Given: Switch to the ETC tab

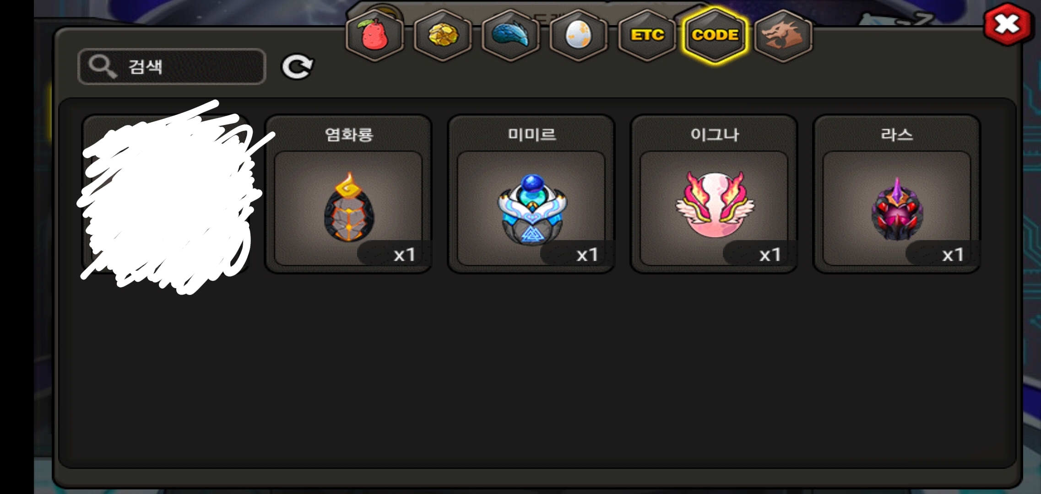Looking at the screenshot, I should [x=647, y=35].
